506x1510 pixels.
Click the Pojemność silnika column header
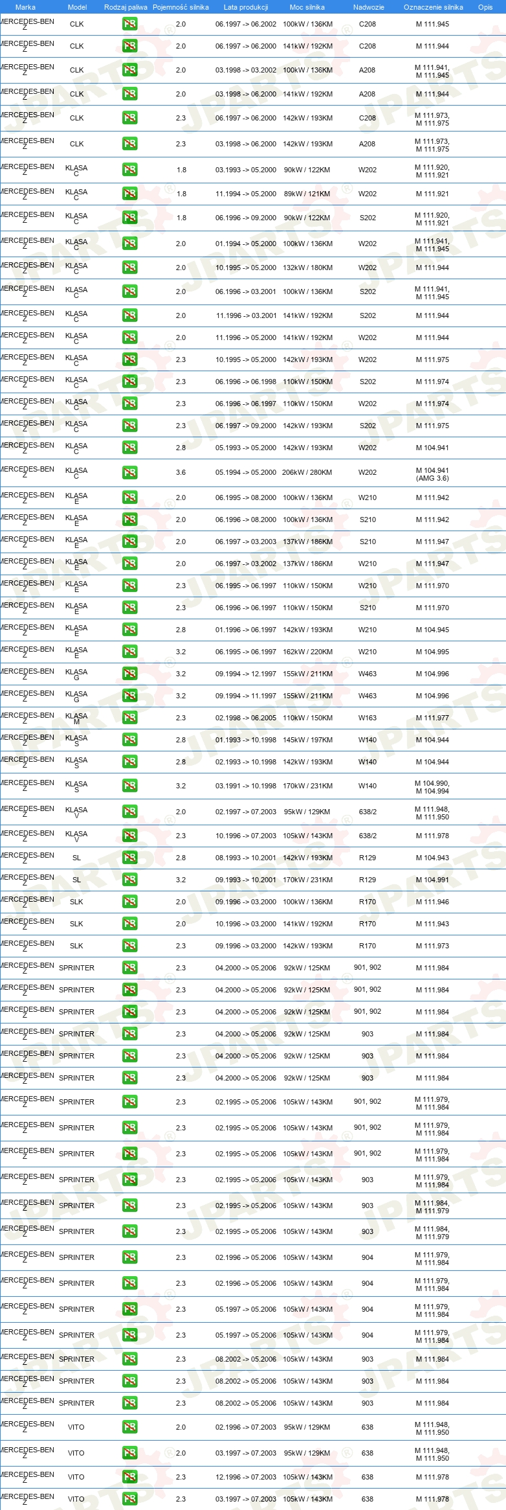[181, 7]
